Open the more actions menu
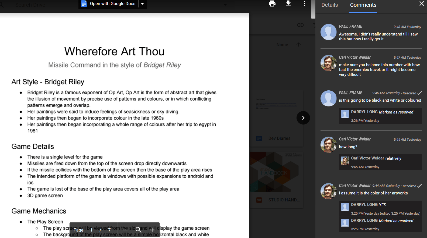Screen dimensions: 427x238 (305, 3)
